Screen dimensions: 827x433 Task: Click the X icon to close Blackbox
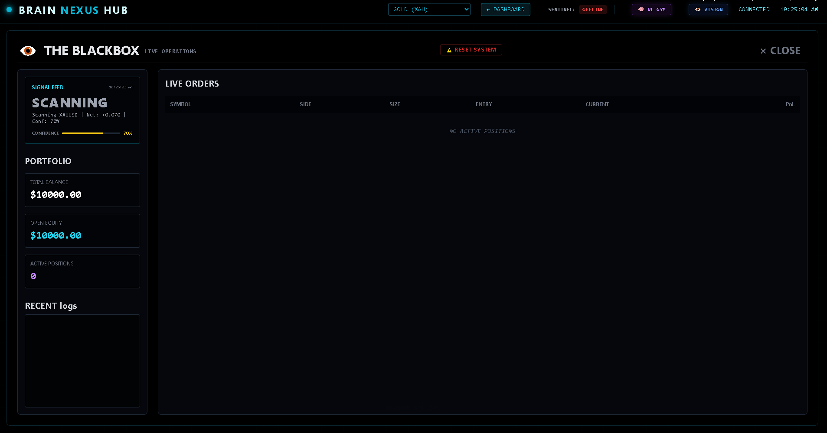click(x=763, y=51)
